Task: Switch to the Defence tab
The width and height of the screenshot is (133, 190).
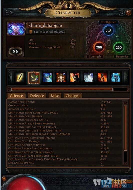Action: pyautogui.click(x=37, y=96)
